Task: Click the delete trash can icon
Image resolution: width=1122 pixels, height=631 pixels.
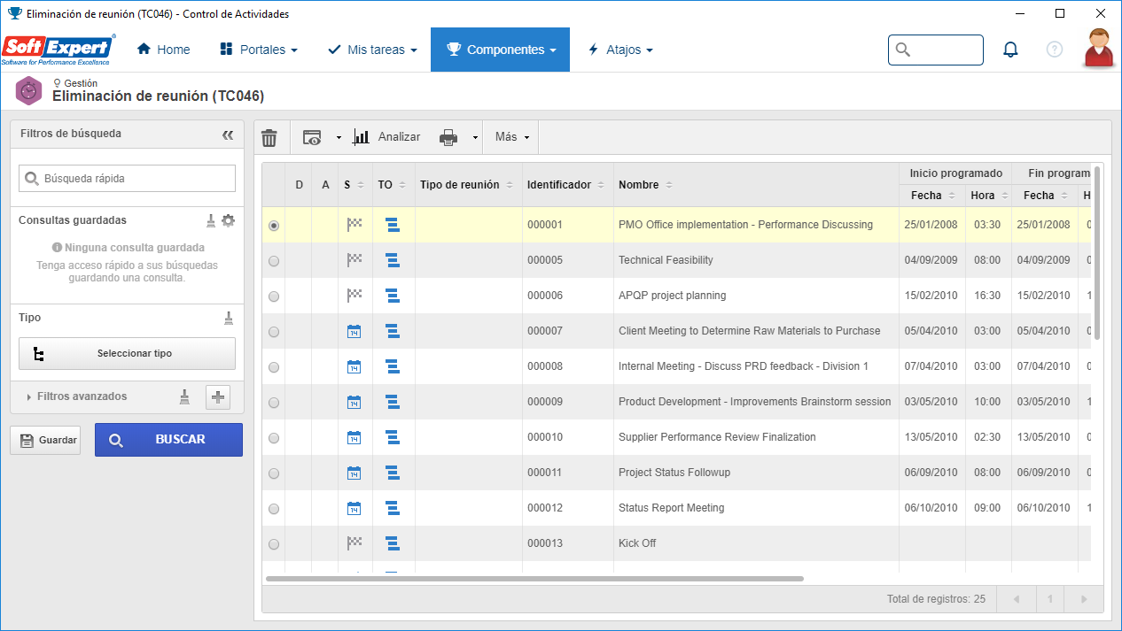Action: click(x=269, y=138)
